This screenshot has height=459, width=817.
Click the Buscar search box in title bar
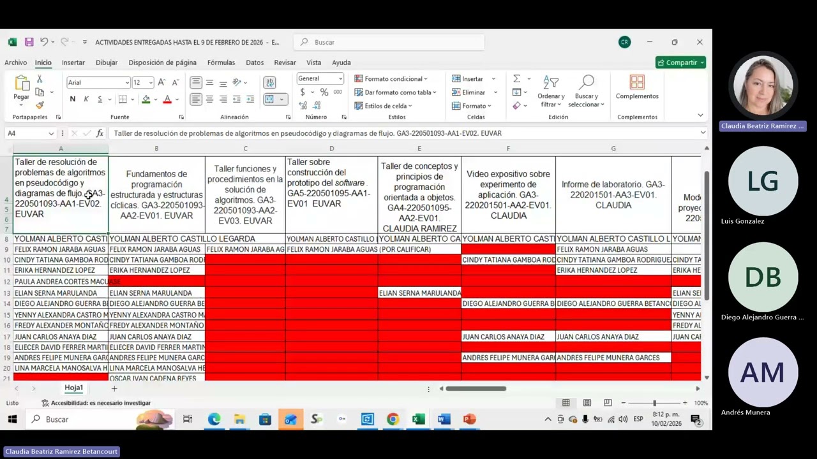click(x=389, y=42)
